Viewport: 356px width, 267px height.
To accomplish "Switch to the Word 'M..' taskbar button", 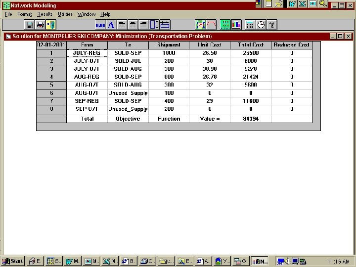I will [x=73, y=261].
